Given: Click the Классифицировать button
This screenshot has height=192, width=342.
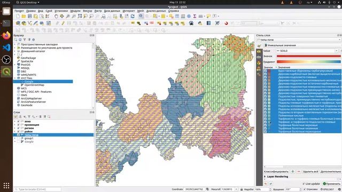Looking at the screenshot, I should click(276, 172).
